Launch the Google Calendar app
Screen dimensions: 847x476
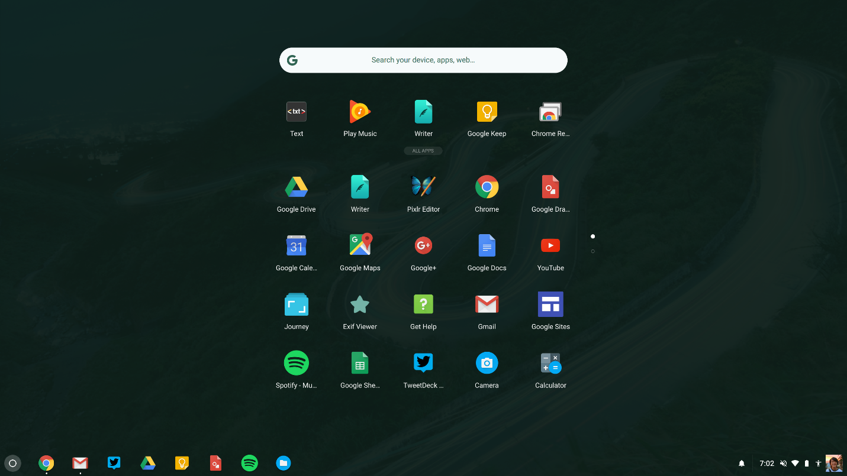tap(297, 245)
